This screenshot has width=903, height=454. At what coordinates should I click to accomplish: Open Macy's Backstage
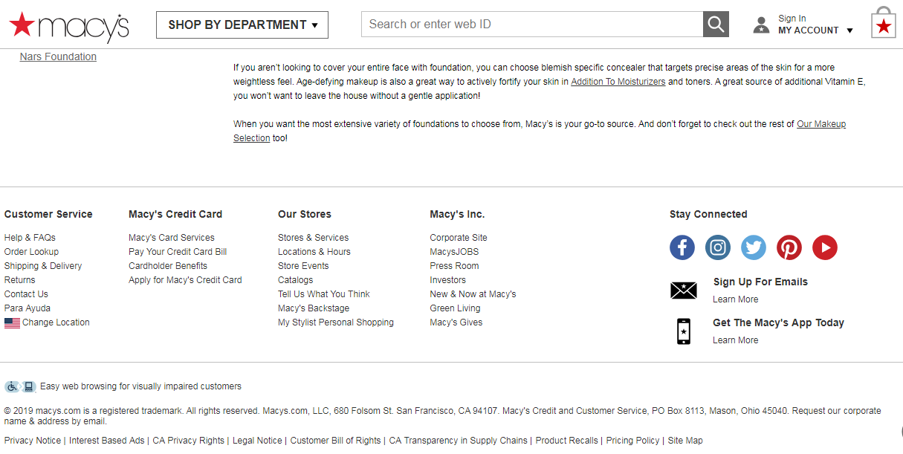click(314, 308)
